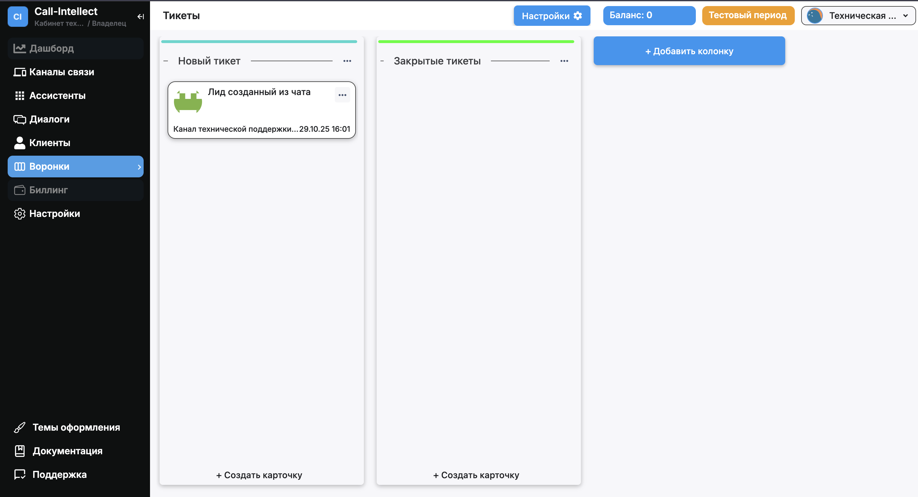Go to Диалоги chat icon

(x=19, y=119)
